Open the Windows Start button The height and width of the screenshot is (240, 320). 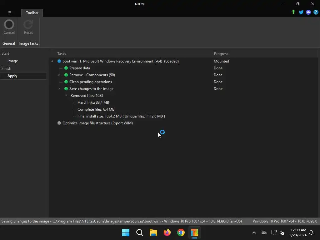tap(126, 232)
